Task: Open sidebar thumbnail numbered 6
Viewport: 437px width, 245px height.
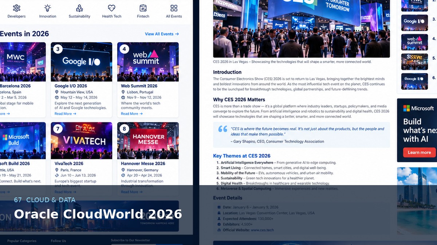Action: pyautogui.click(x=414, y=81)
